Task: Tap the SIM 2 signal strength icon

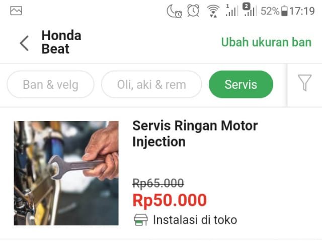Action: pos(250,10)
